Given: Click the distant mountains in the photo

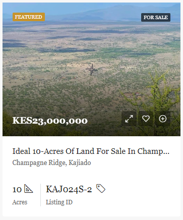Looking at the screenshot, I should (117, 13).
